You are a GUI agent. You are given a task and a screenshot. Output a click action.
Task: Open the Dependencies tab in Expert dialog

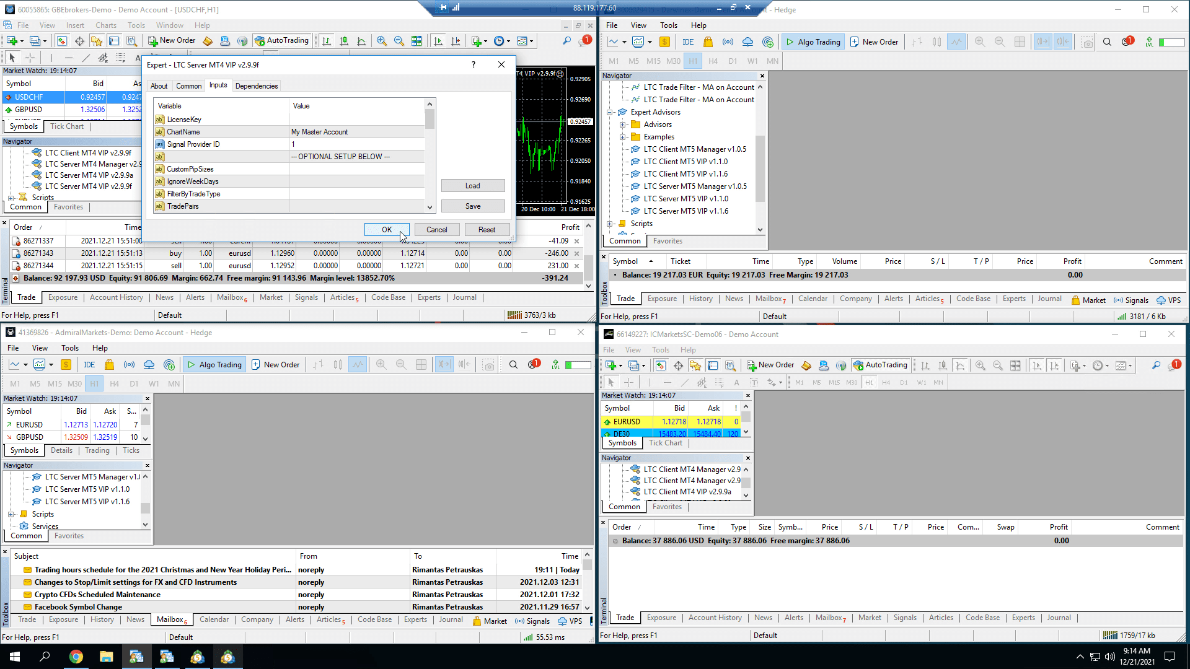click(257, 86)
